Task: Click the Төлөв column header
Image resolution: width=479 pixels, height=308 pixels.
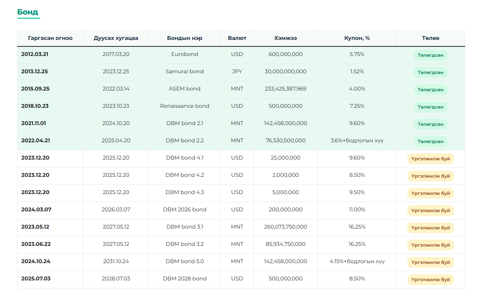Action: click(x=430, y=38)
